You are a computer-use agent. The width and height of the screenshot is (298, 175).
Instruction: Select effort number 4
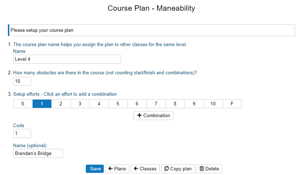click(x=99, y=104)
